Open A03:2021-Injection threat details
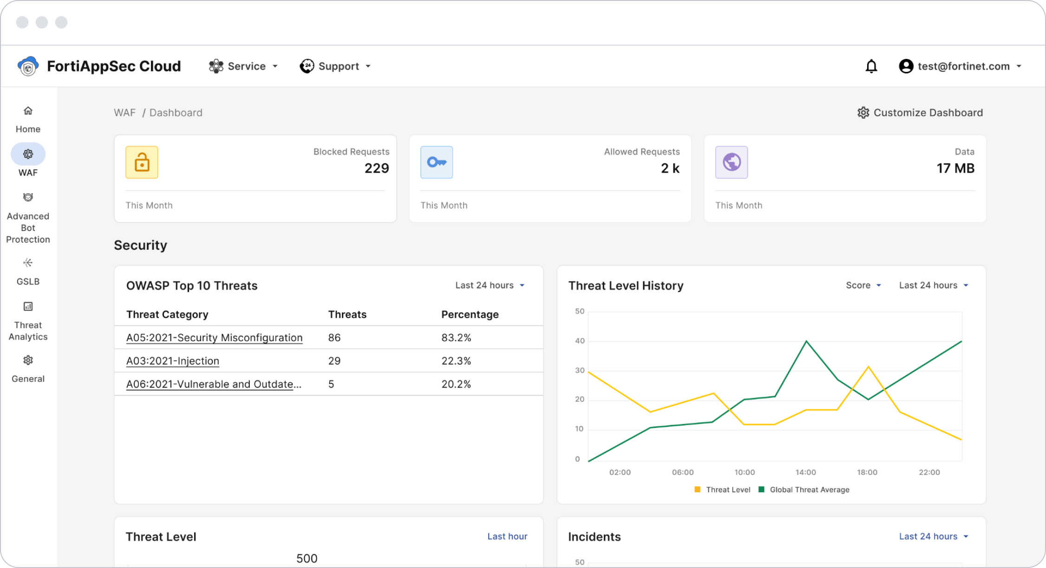This screenshot has height=568, width=1046. click(173, 361)
